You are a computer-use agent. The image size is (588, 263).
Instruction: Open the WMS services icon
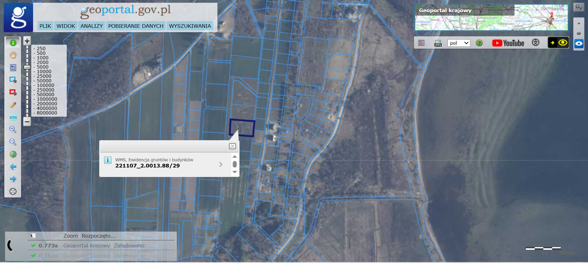pos(438,43)
